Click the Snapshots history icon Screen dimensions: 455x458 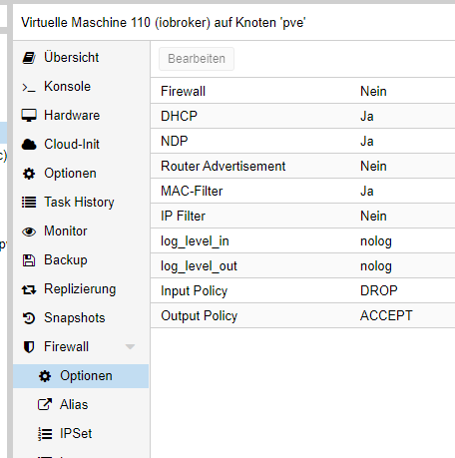pos(29,318)
